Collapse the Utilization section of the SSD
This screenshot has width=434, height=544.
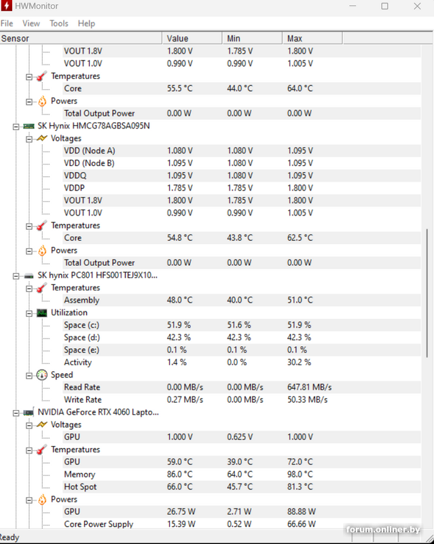[29, 313]
